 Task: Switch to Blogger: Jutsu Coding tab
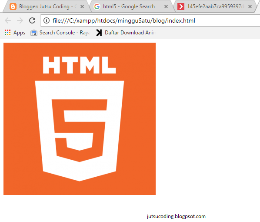(x=47, y=7)
